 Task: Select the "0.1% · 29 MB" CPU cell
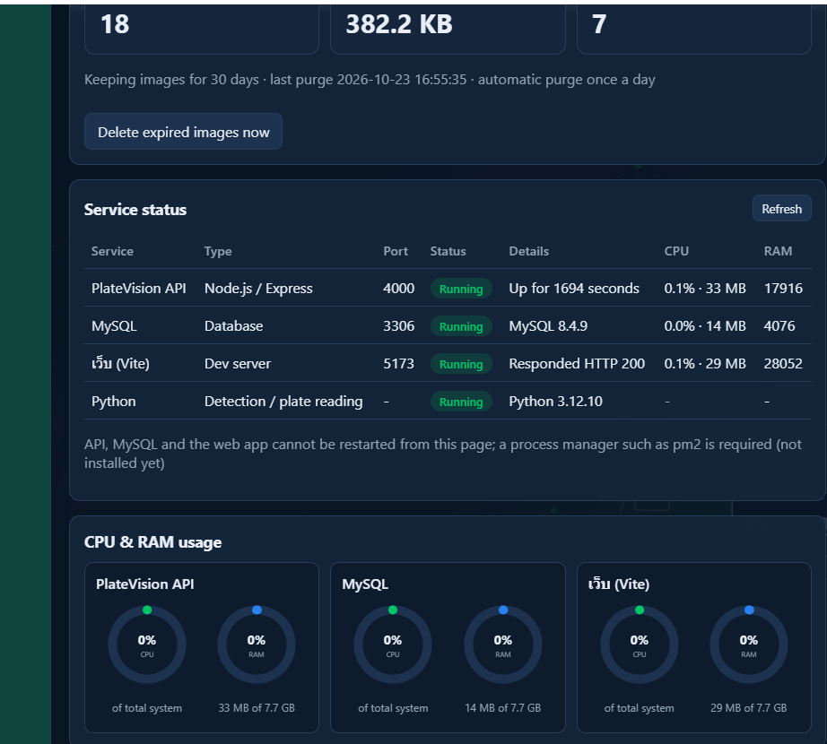pyautogui.click(x=705, y=364)
